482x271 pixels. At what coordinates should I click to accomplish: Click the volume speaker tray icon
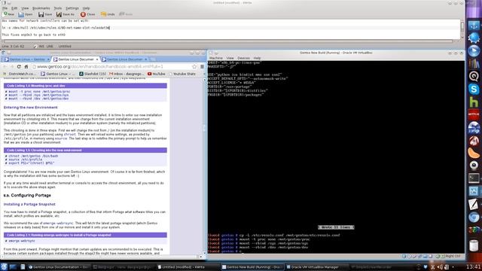pyautogui.click(x=440, y=267)
